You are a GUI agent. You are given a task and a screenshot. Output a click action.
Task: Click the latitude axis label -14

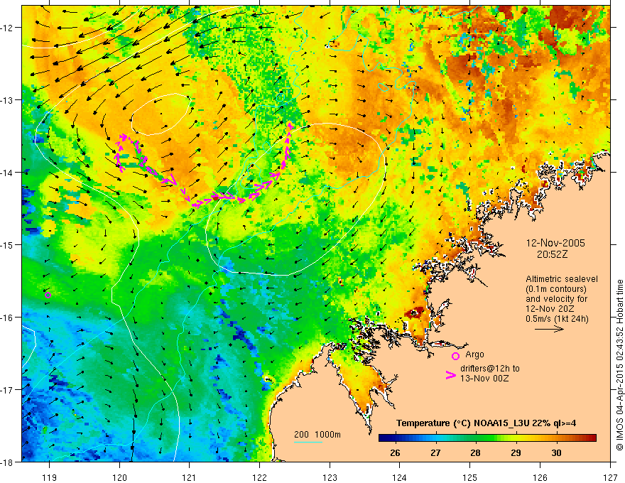[8, 173]
